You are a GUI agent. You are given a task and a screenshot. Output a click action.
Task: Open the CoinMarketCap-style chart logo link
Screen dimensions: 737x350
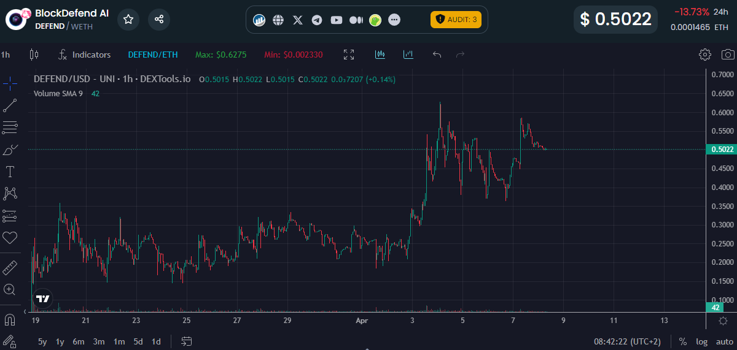click(259, 20)
